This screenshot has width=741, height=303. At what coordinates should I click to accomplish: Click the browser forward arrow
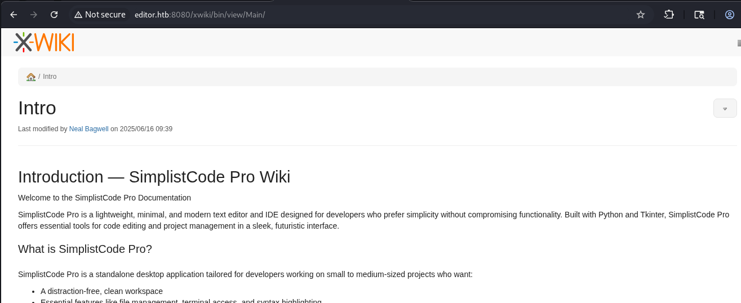click(x=34, y=15)
